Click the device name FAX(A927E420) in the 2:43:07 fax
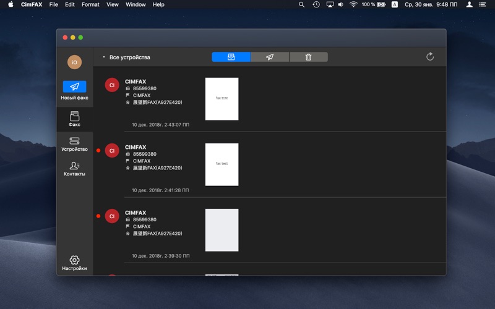Screen dimensions: 495x309 pos(158,103)
